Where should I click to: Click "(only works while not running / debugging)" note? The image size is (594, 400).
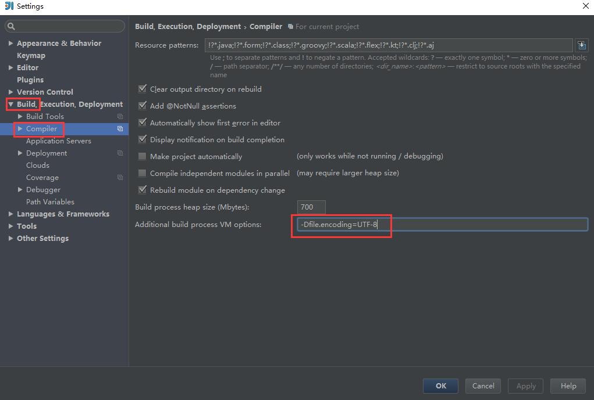370,156
